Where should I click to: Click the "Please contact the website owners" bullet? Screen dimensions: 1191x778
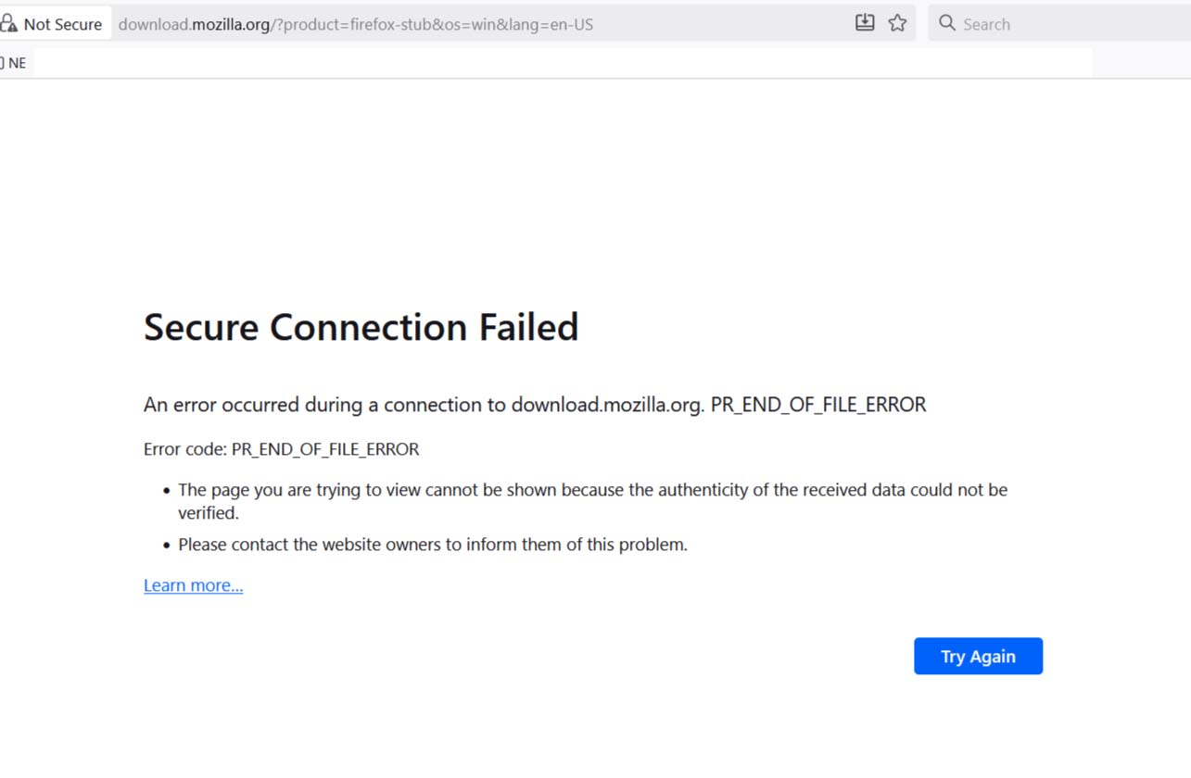(432, 545)
